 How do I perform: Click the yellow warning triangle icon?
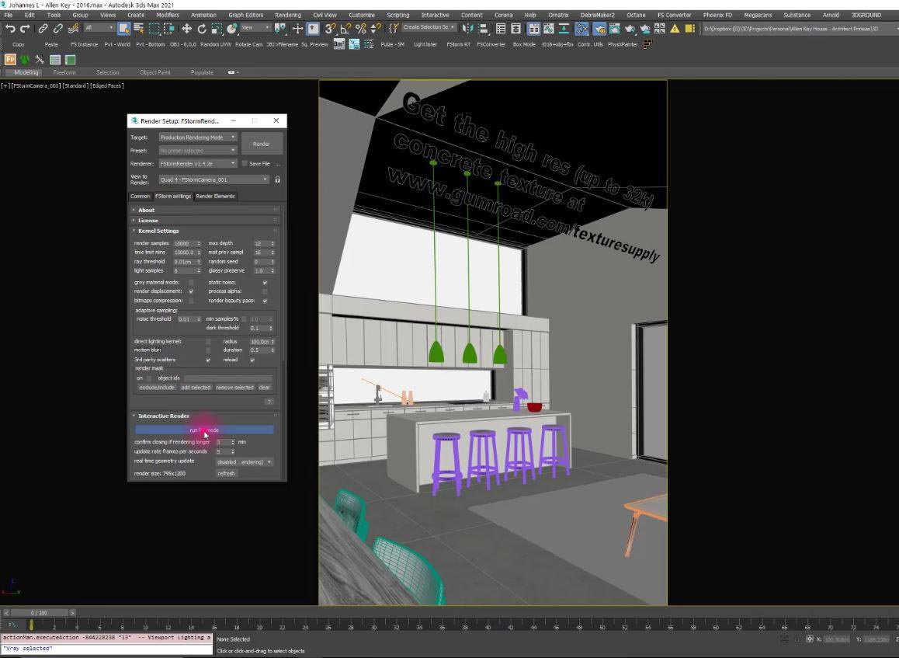(674, 29)
